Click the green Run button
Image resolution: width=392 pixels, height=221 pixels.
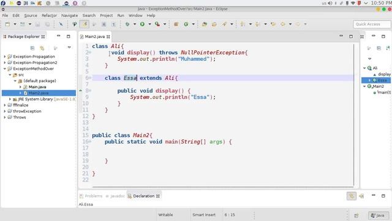click(x=142, y=24)
